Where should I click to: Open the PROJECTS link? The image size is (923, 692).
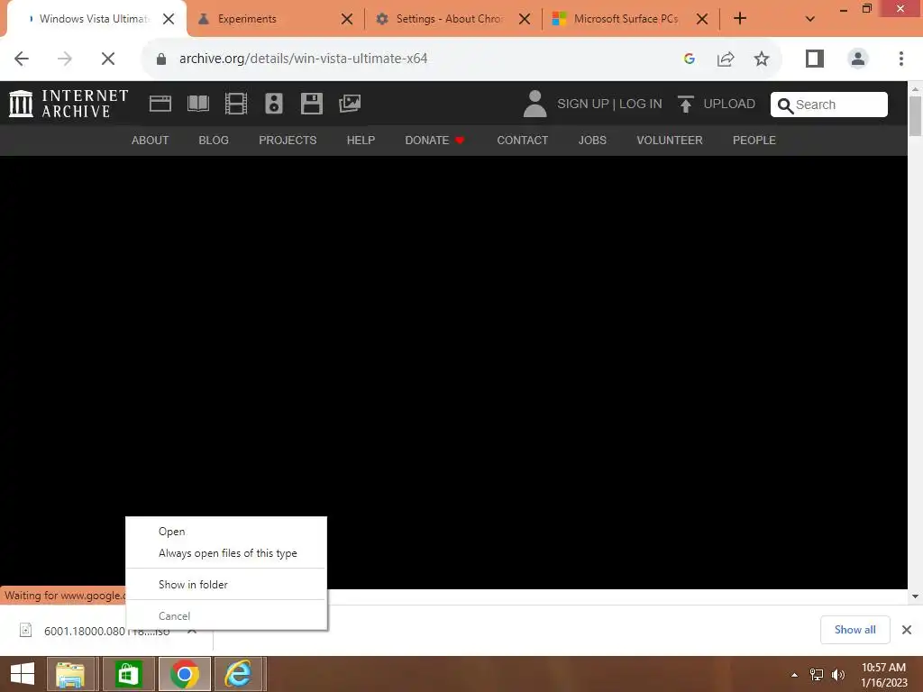[288, 140]
